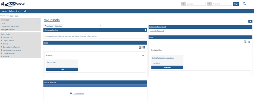Open Chipola Website quick link
The height and width of the screenshot is (100, 254).
9,41
